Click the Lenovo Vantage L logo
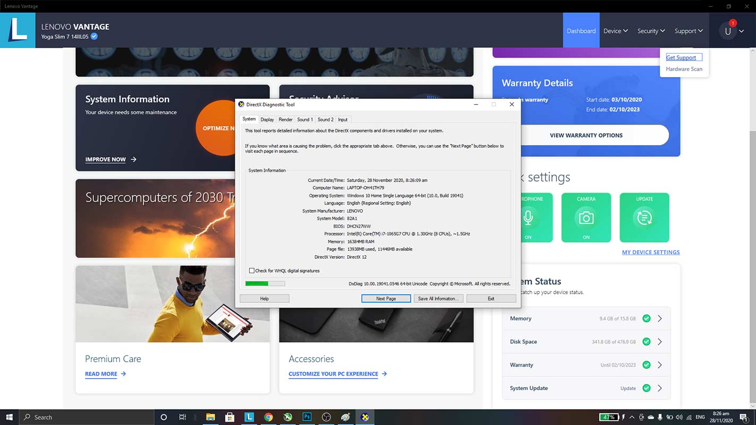This screenshot has width=756, height=425. [x=18, y=30]
